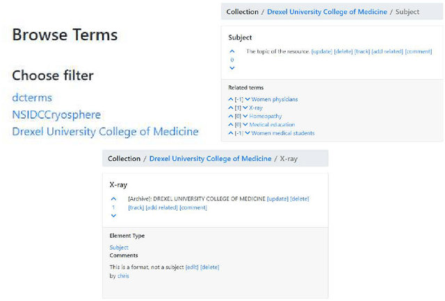Track the Subject term
The height and width of the screenshot is (301, 445).
pos(362,51)
